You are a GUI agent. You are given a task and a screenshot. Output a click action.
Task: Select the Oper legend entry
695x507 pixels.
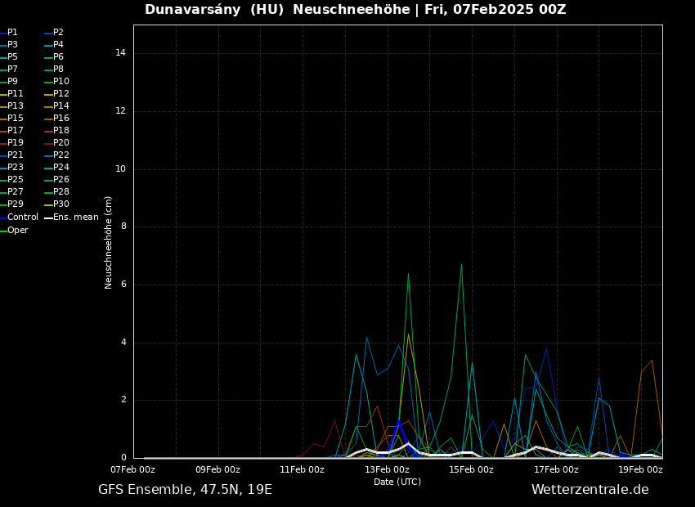point(17,231)
